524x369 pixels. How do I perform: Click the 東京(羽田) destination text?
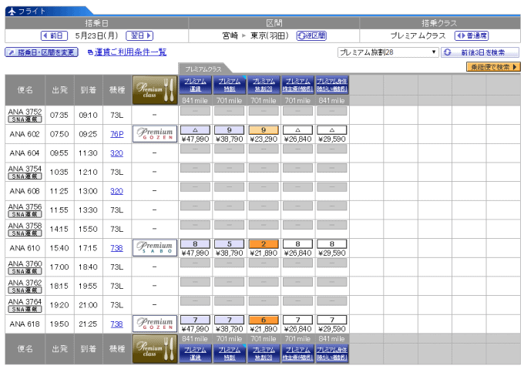tap(270, 35)
